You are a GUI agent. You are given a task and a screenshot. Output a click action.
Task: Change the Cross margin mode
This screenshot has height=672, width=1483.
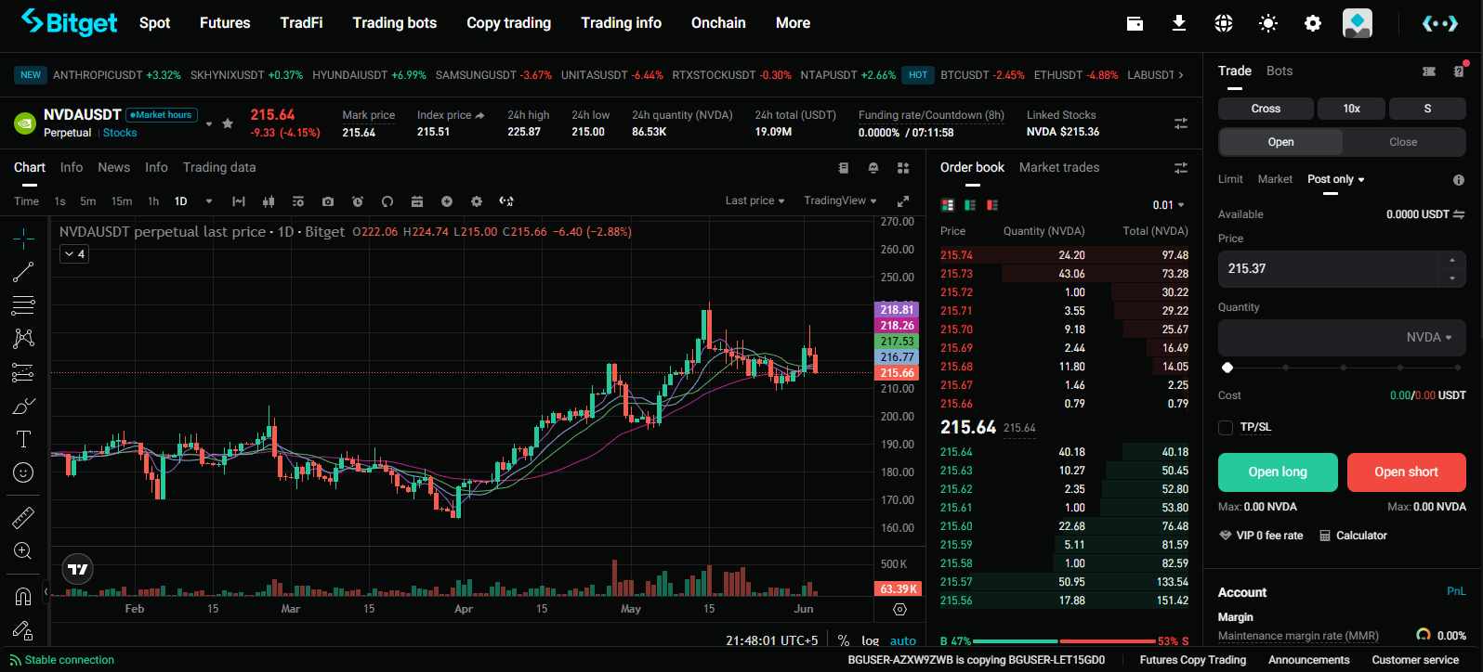pyautogui.click(x=1266, y=109)
